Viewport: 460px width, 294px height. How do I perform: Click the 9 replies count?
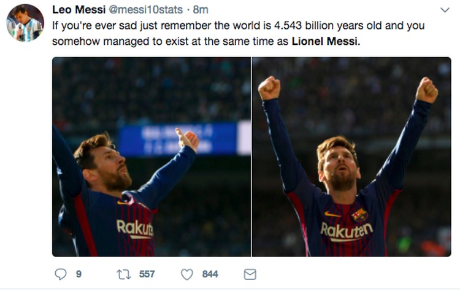(79, 274)
